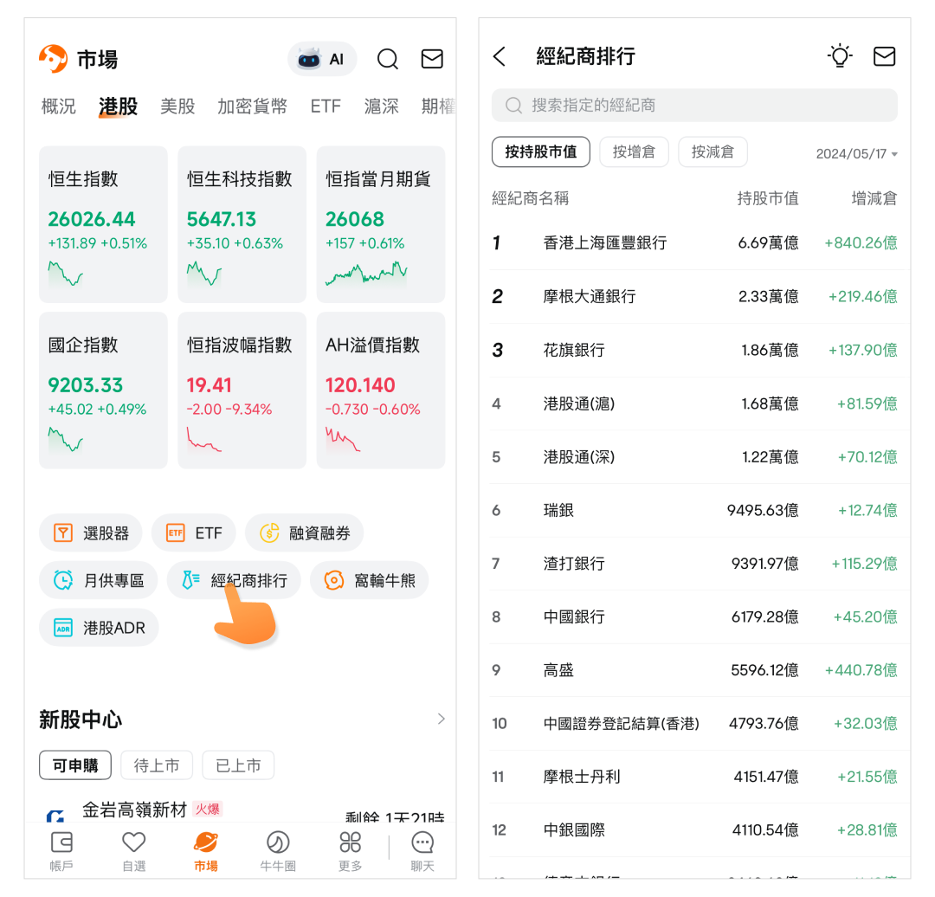Click the 搜索指定的經紀商 search field
This screenshot has height=897, width=935.
[x=694, y=106]
